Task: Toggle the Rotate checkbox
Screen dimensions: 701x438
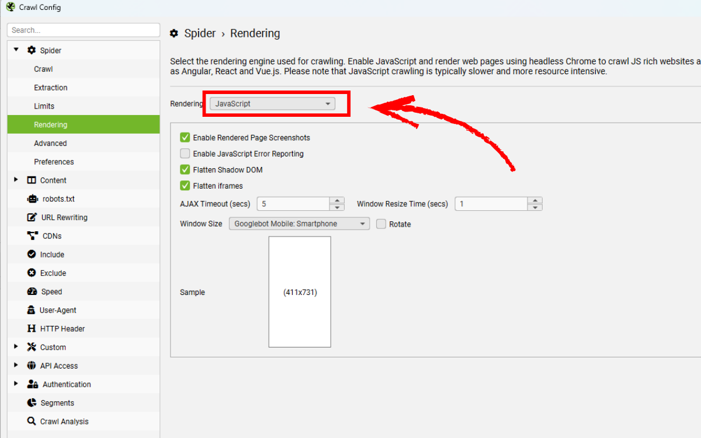Action: coord(381,224)
